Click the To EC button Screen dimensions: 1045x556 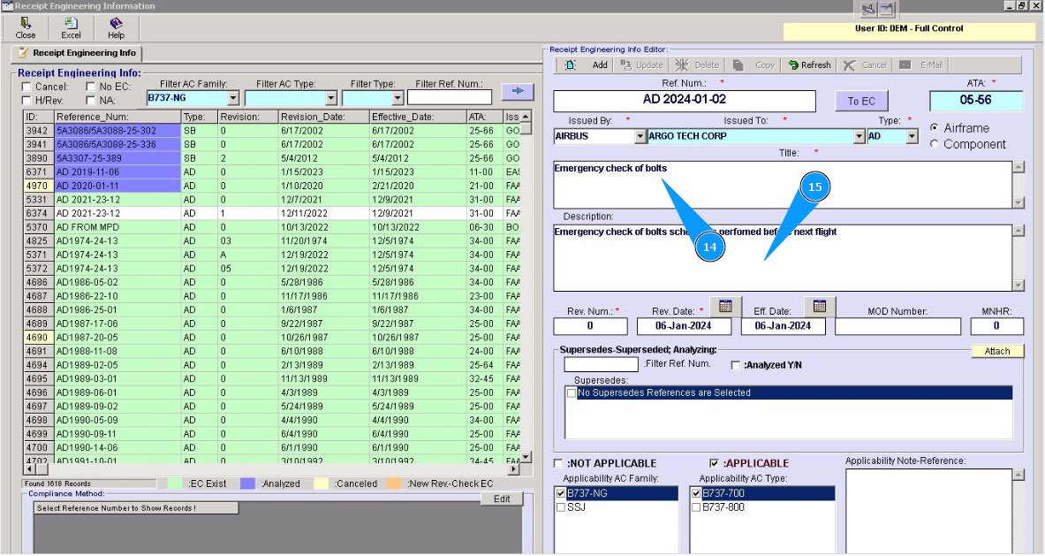pyautogui.click(x=860, y=101)
